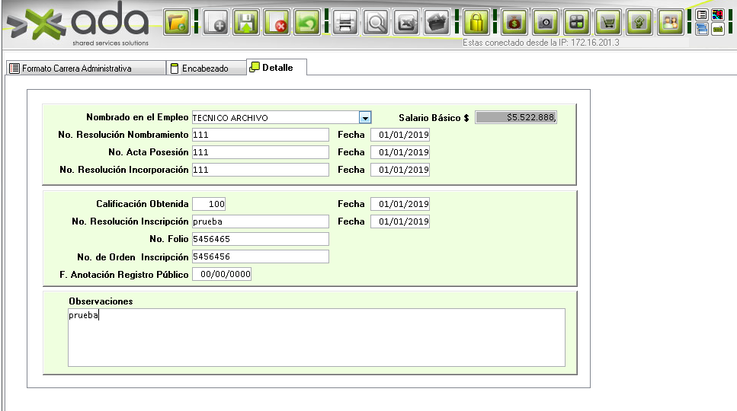Expand the Nombrado en el Empleo dropdown
737x411 pixels.
pyautogui.click(x=365, y=118)
